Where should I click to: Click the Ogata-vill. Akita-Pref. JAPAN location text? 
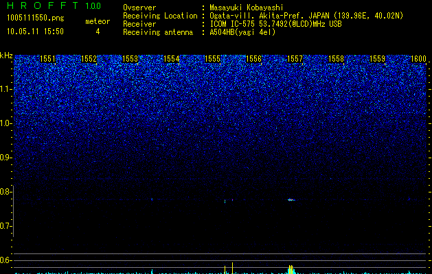point(306,16)
